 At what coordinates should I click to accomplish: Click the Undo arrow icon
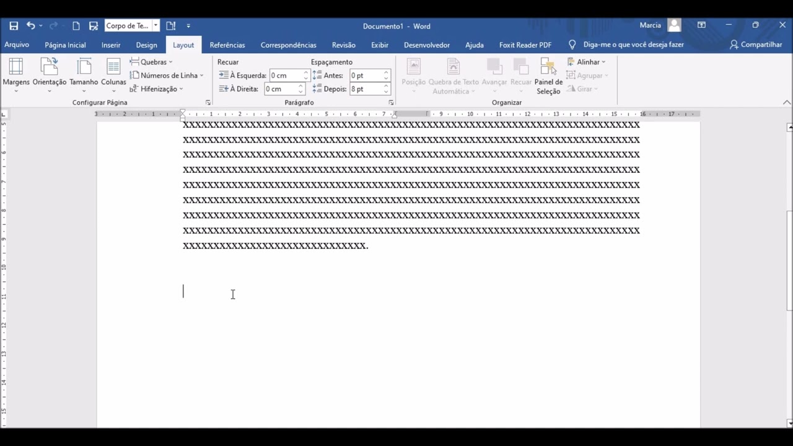(x=30, y=26)
